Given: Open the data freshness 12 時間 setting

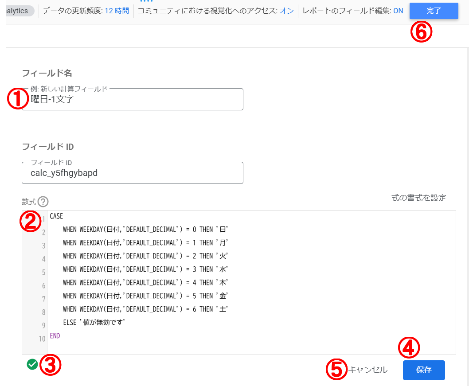Looking at the screenshot, I should click(117, 11).
